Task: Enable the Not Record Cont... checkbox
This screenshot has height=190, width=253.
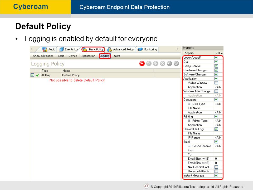Action: pyautogui.click(x=216, y=167)
